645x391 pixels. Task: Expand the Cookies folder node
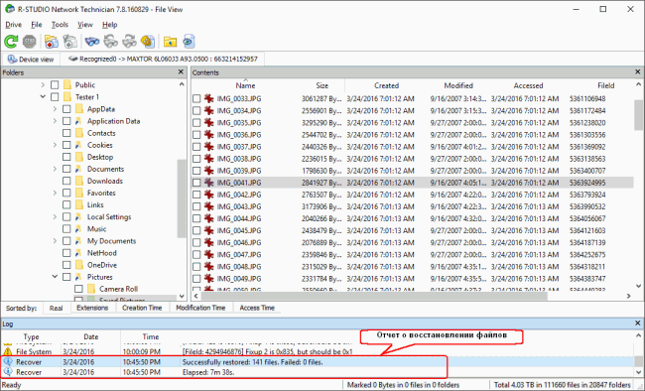click(x=55, y=145)
